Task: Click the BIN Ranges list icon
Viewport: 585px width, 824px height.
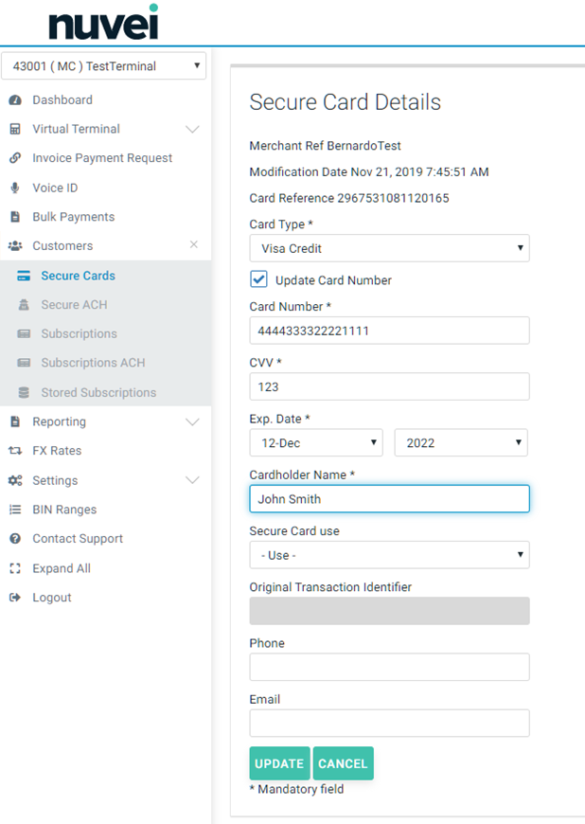Action: (15, 510)
